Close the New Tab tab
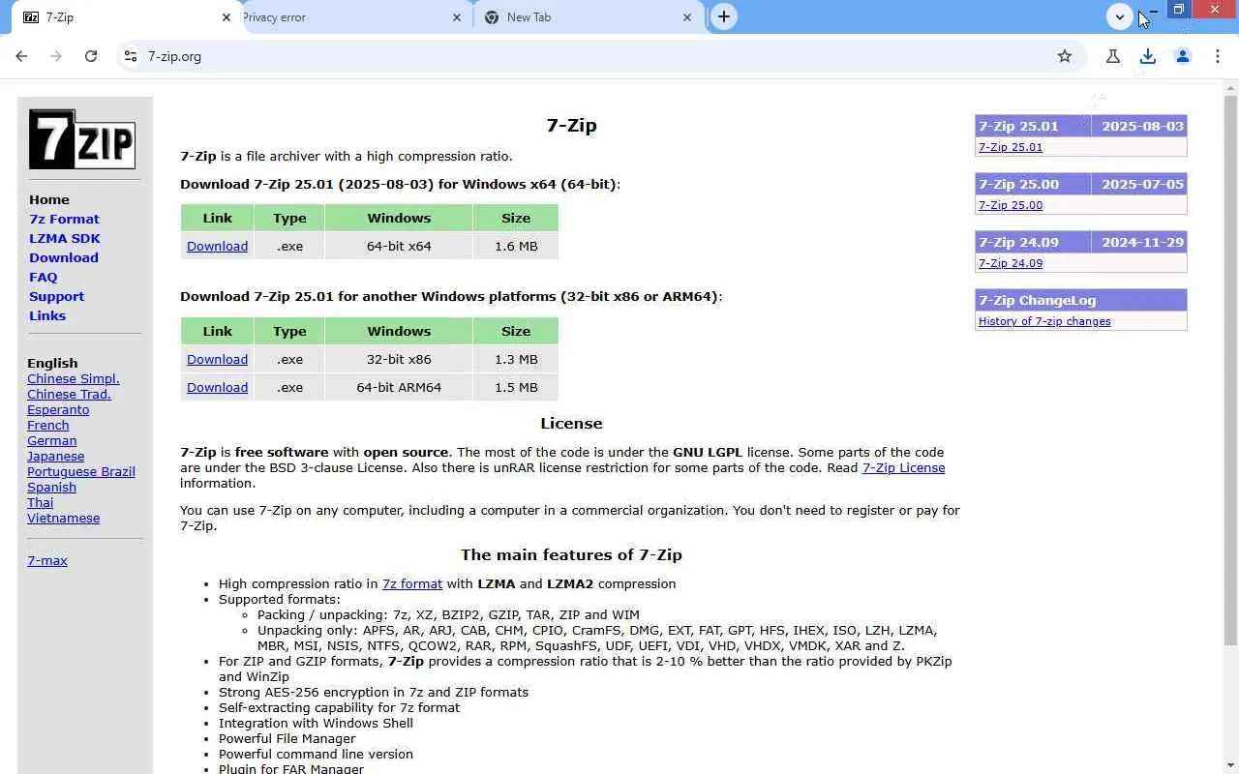Screen dimensions: 1239x774 point(687,17)
